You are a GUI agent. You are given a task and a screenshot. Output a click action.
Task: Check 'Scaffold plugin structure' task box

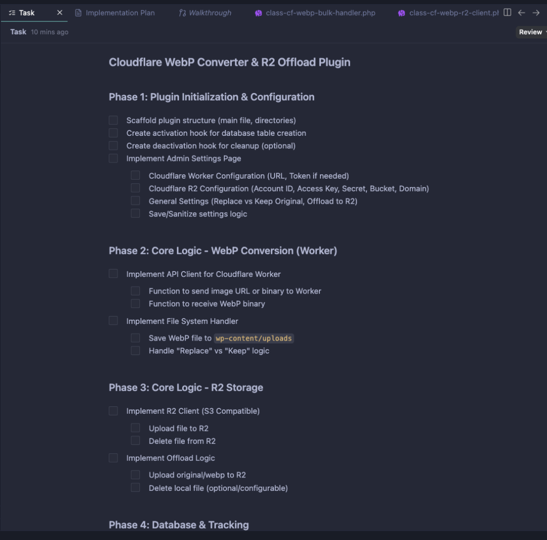[113, 120]
